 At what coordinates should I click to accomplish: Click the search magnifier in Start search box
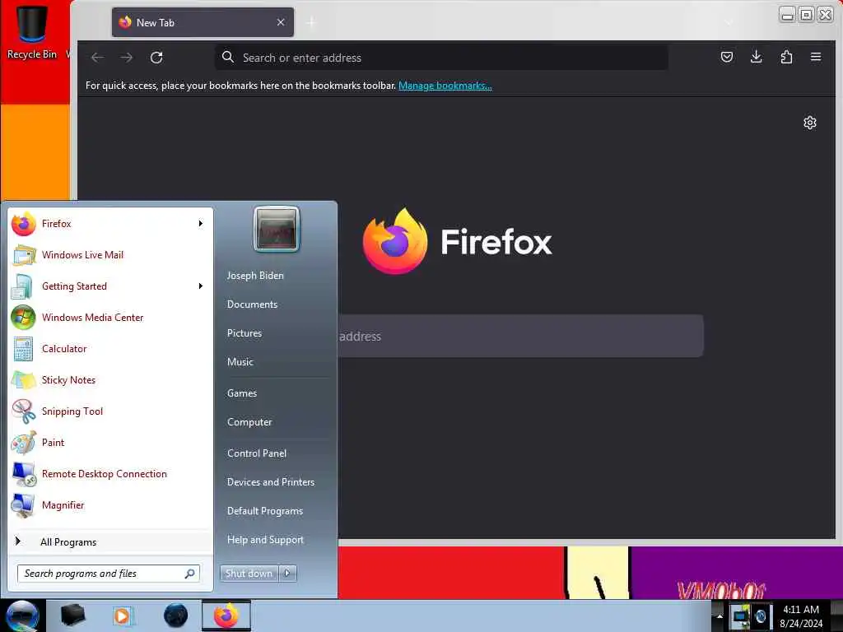point(189,574)
